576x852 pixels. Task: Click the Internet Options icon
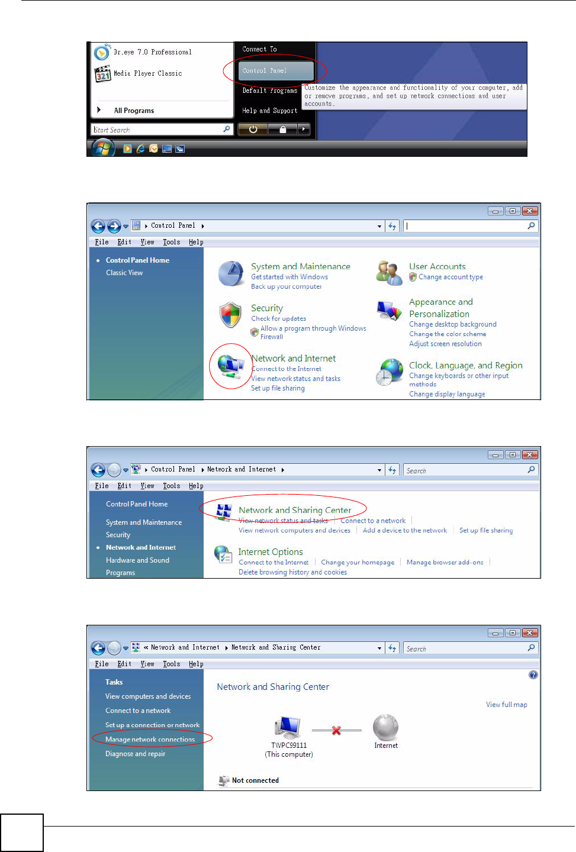223,554
